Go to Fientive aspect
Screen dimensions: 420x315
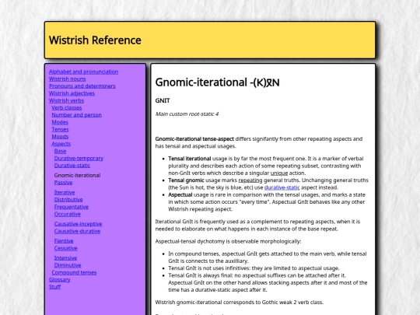pyautogui.click(x=64, y=241)
